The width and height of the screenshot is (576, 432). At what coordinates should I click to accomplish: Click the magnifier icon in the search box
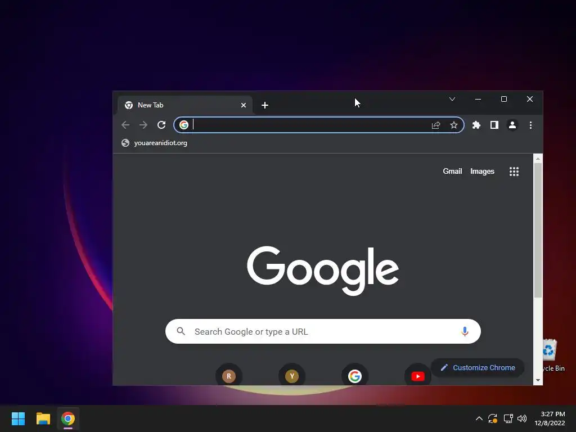point(181,331)
